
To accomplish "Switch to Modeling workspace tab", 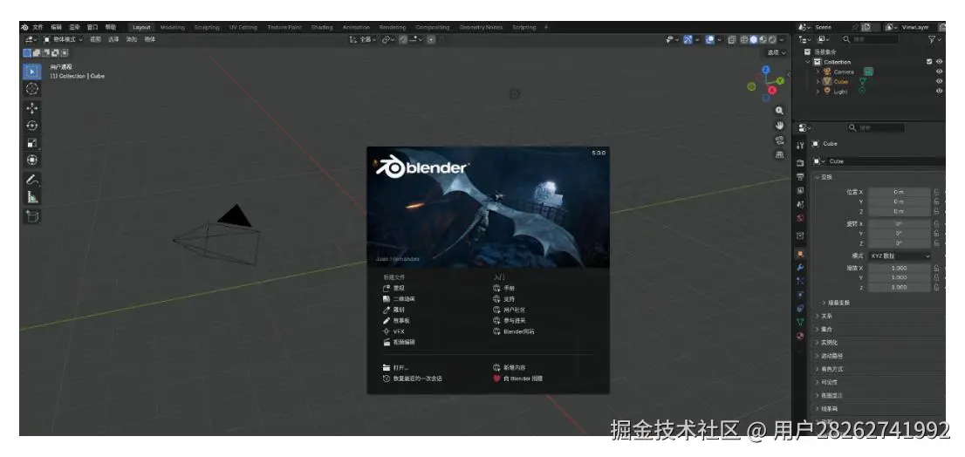I will pyautogui.click(x=173, y=27).
